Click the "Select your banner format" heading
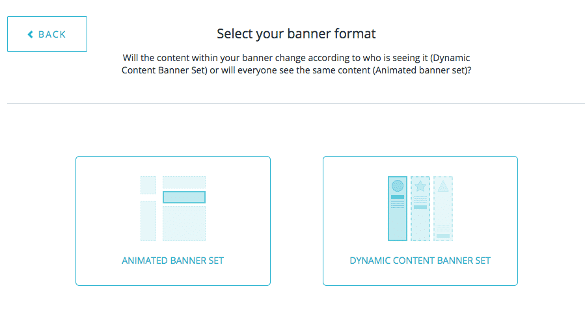The width and height of the screenshot is (585, 321). [296, 33]
